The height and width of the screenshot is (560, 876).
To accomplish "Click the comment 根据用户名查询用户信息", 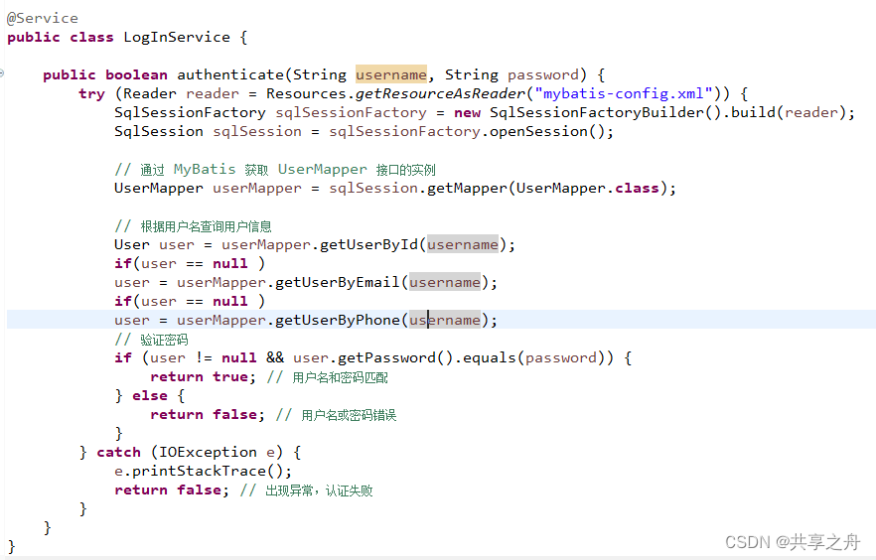I will click(x=194, y=226).
